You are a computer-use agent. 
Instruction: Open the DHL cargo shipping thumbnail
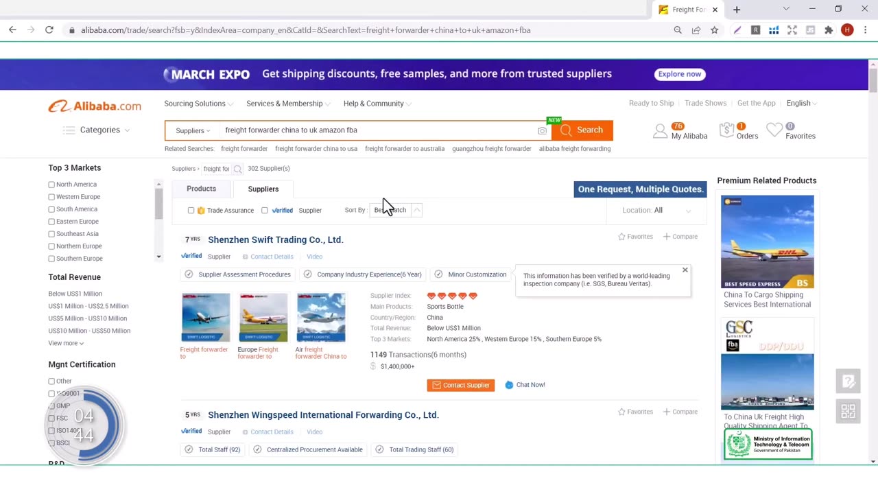[767, 242]
